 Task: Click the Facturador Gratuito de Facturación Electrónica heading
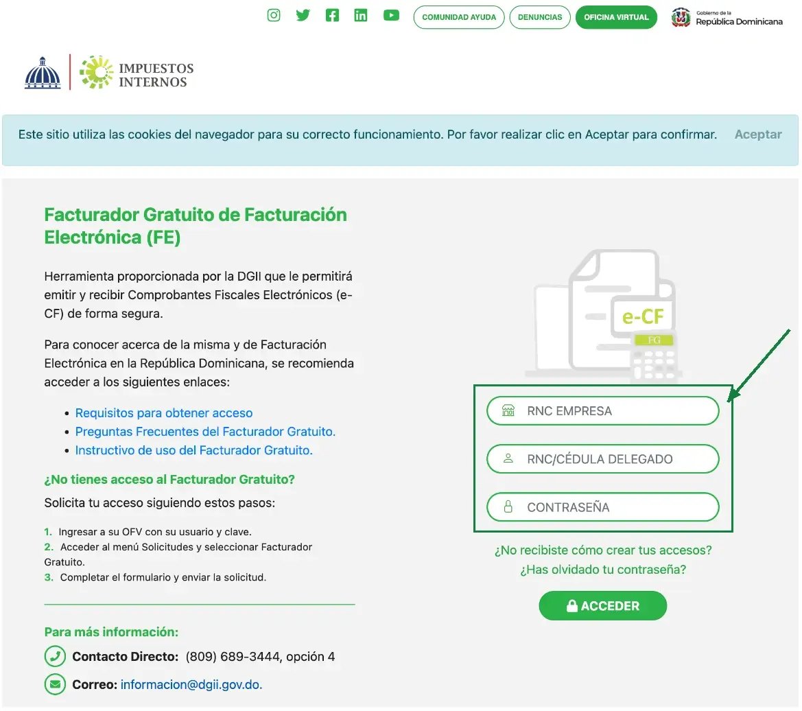pyautogui.click(x=196, y=226)
